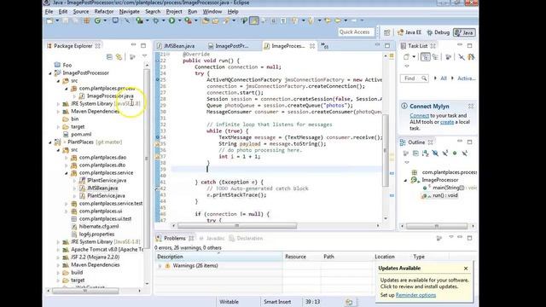Click the External Tools run icon
Image resolution: width=546 pixels, height=307 pixels.
pos(188,20)
